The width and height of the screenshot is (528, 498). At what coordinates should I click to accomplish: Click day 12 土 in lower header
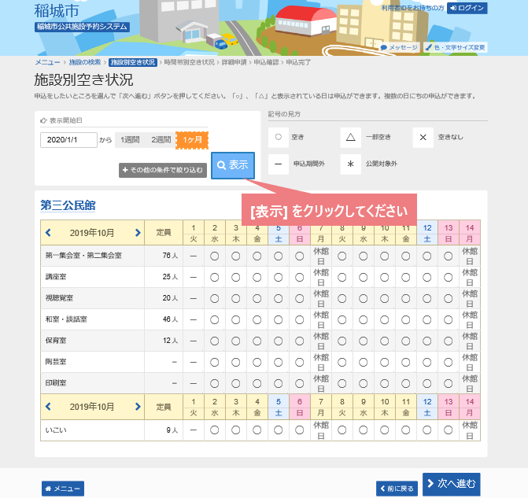[427, 407]
